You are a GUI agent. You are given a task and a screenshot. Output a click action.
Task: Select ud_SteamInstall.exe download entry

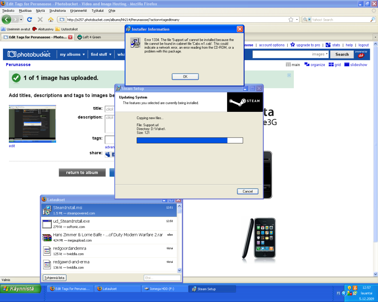coord(109,224)
